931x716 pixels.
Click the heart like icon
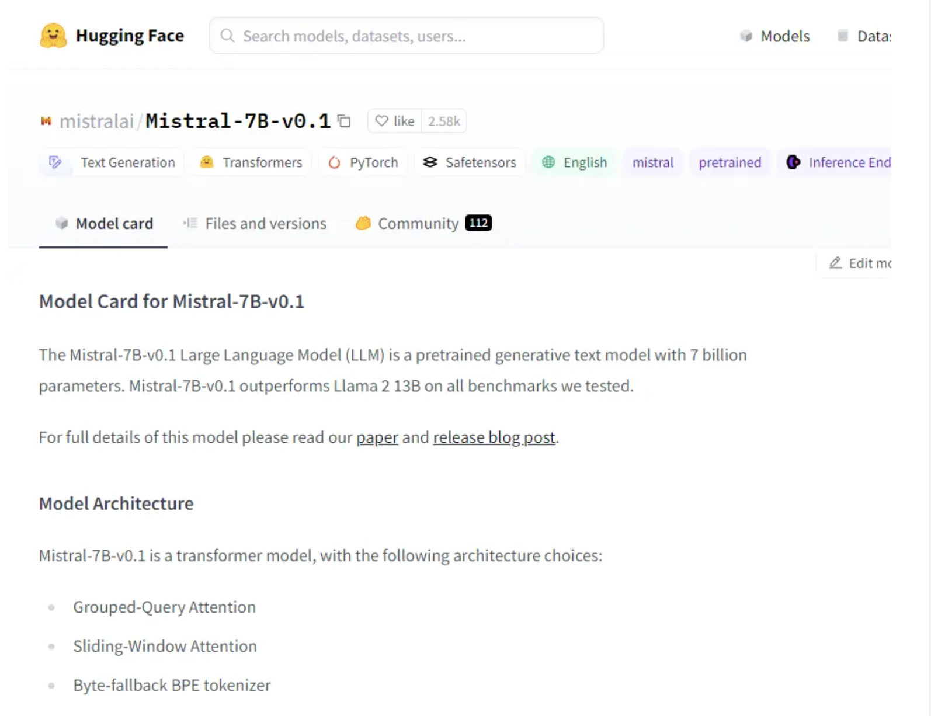[381, 121]
